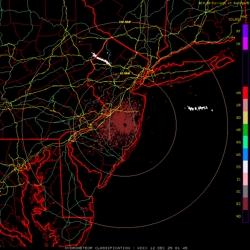Click the dark radar site center dot
The image size is (250, 250).
[125, 125]
